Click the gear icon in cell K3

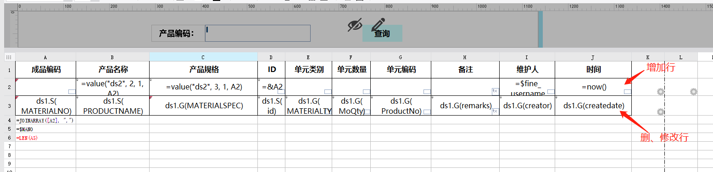coord(660,111)
